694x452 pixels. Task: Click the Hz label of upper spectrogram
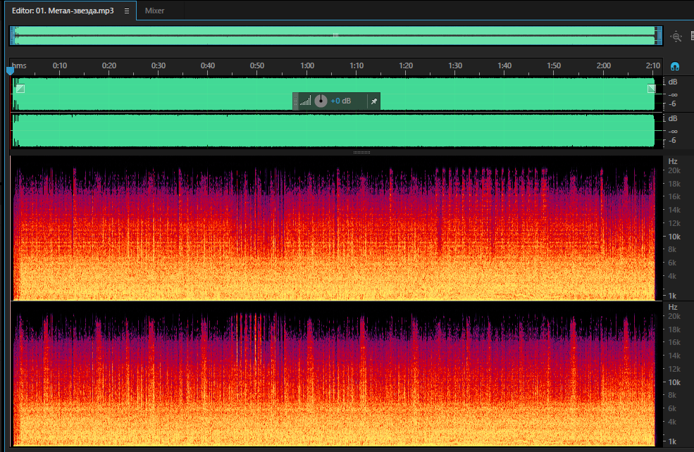[673, 161]
